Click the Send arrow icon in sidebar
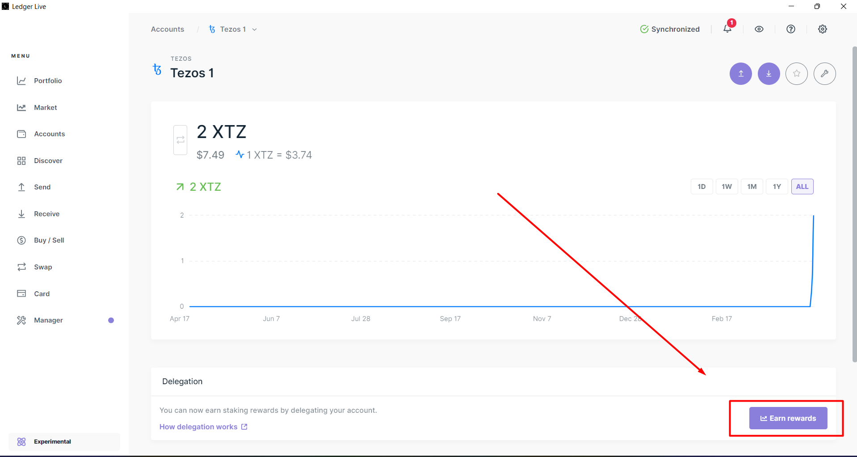 click(21, 187)
